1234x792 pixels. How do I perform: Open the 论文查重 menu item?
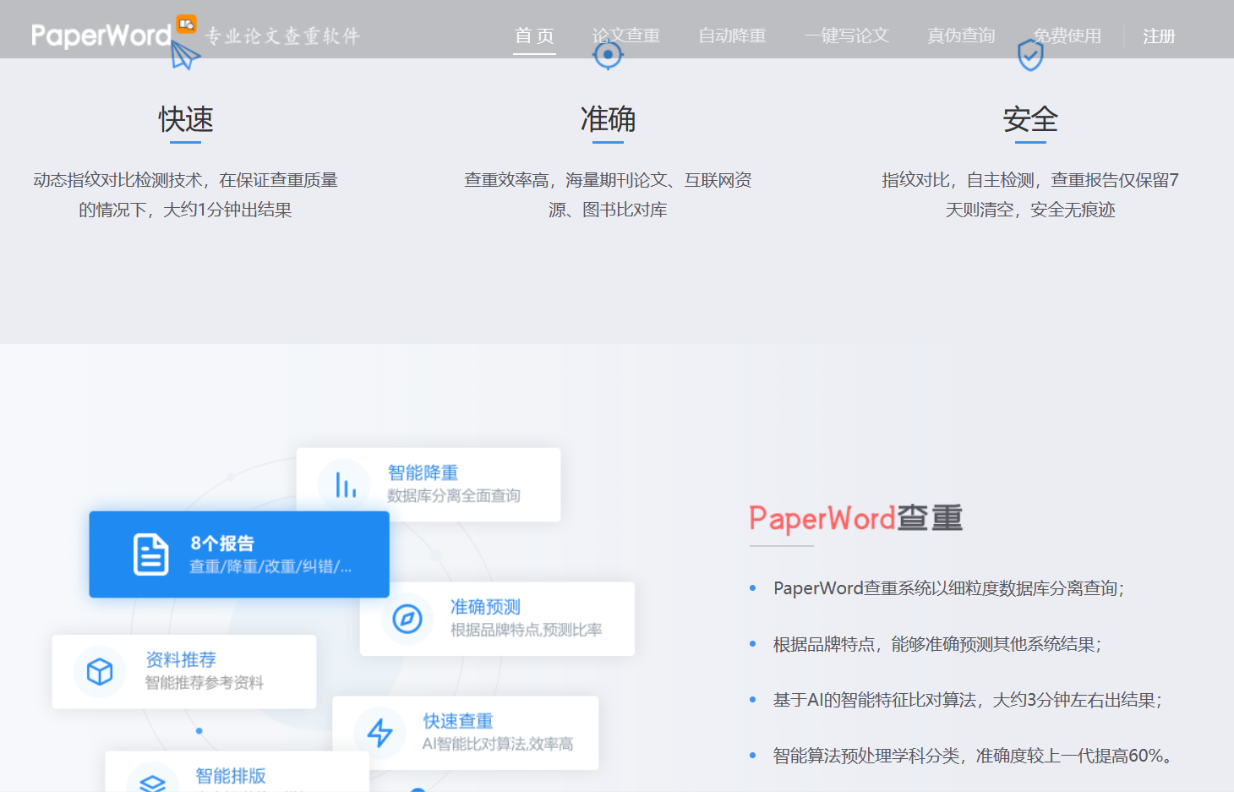[626, 36]
